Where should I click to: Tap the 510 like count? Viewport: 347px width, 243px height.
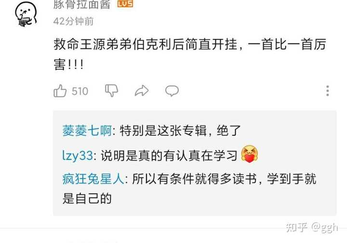[x=80, y=91]
